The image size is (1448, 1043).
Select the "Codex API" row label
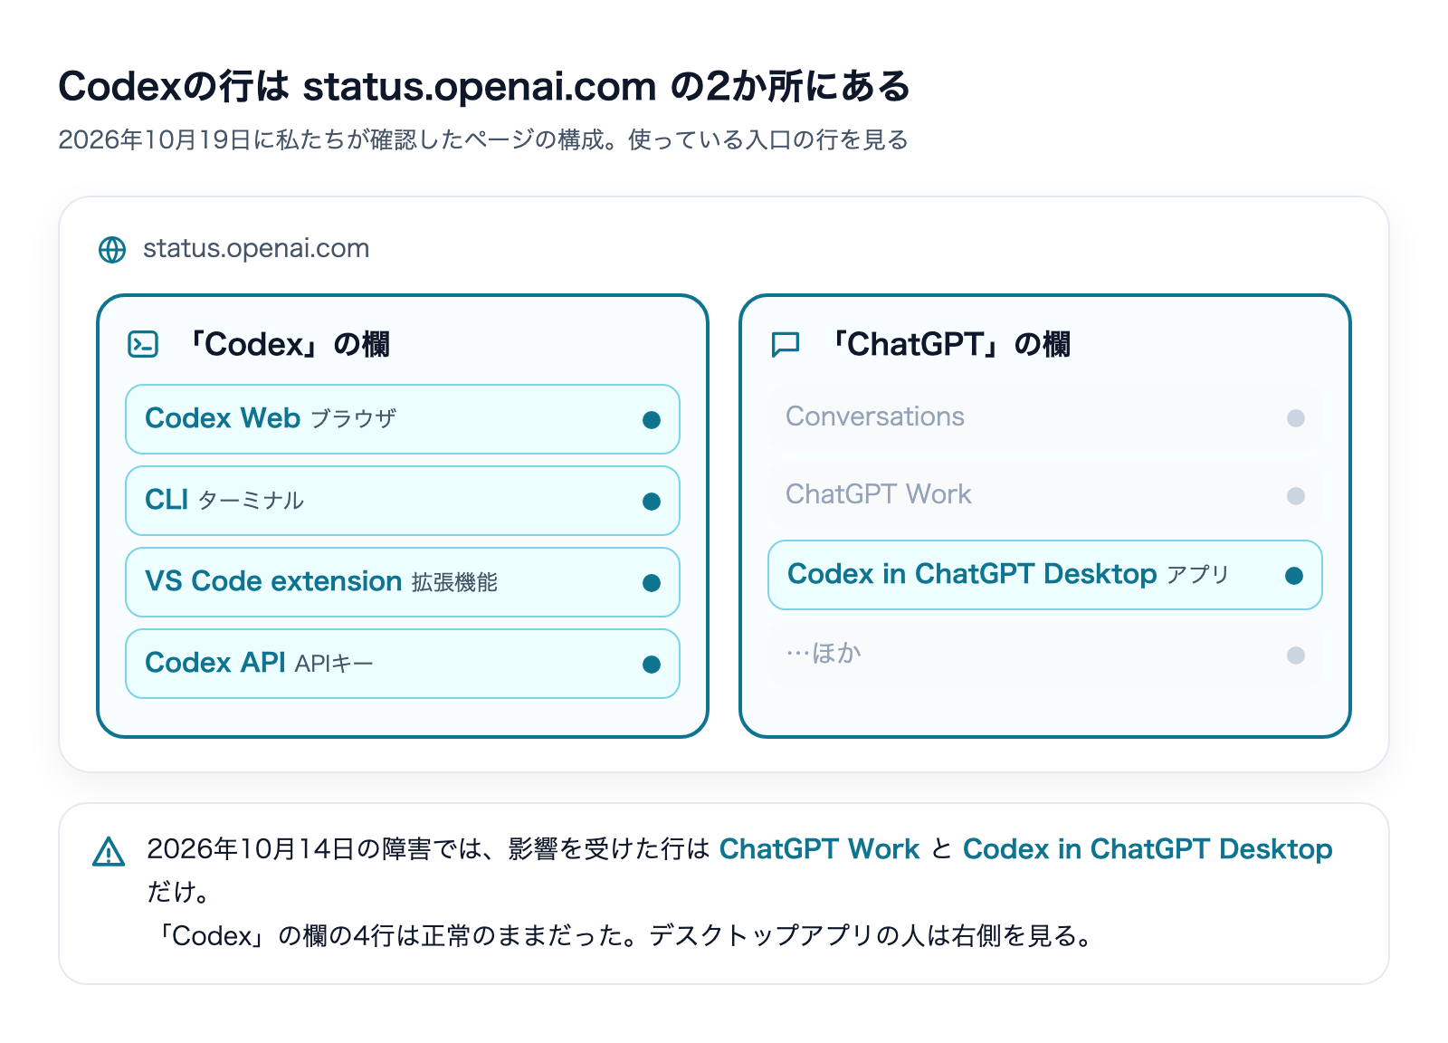click(215, 662)
